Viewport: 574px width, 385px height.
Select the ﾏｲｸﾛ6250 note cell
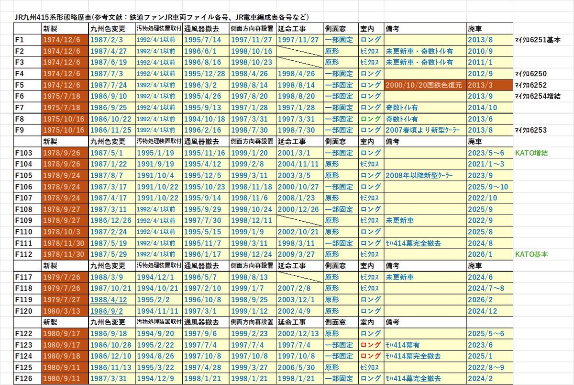tap(531, 74)
